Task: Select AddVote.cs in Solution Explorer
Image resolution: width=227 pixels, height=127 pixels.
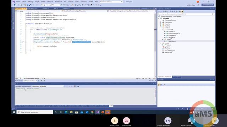Action: pyautogui.click(x=172, y=31)
